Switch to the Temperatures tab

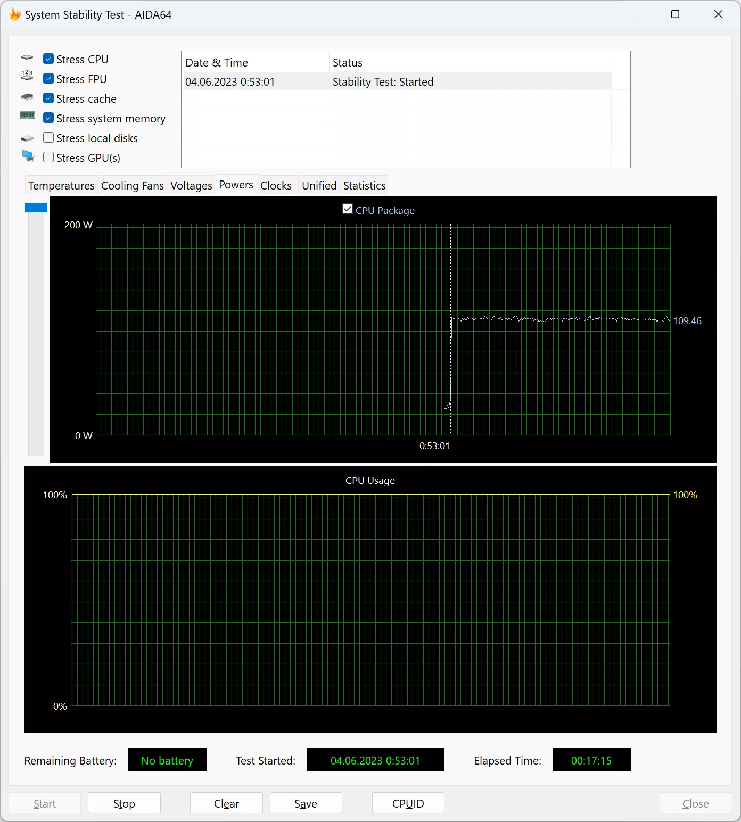pos(61,186)
